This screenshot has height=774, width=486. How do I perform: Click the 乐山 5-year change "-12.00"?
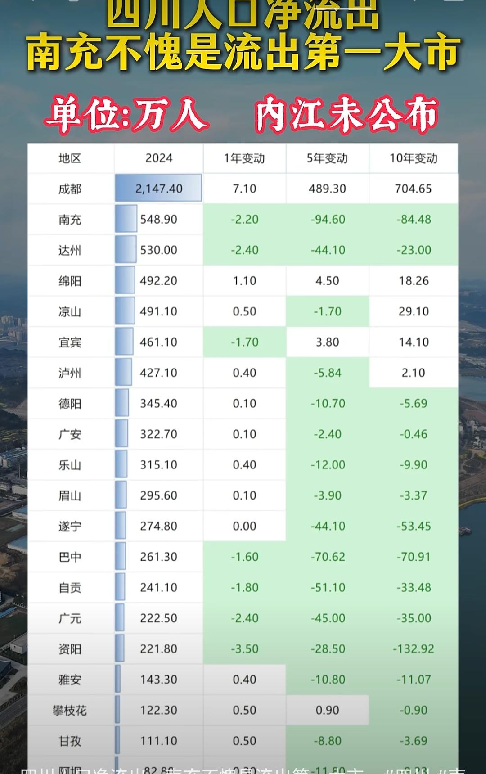point(328,464)
